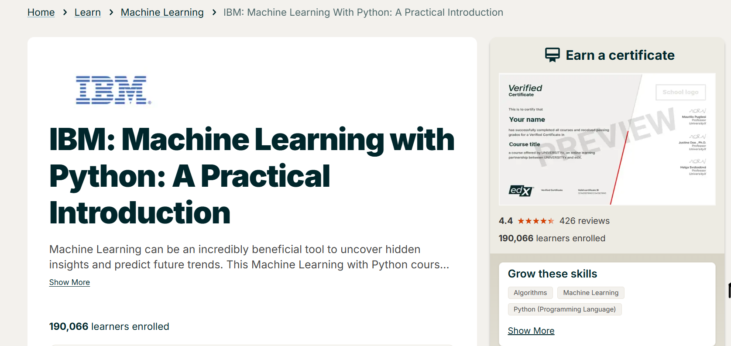Open the Learn breadcrumb link
The height and width of the screenshot is (346, 731).
coord(88,12)
